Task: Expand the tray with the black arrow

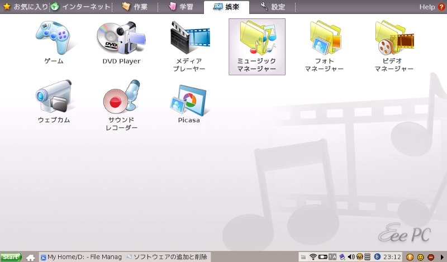Action: coord(442,258)
